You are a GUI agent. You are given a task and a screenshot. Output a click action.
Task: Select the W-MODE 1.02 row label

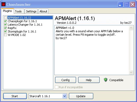(x=17, y=35)
